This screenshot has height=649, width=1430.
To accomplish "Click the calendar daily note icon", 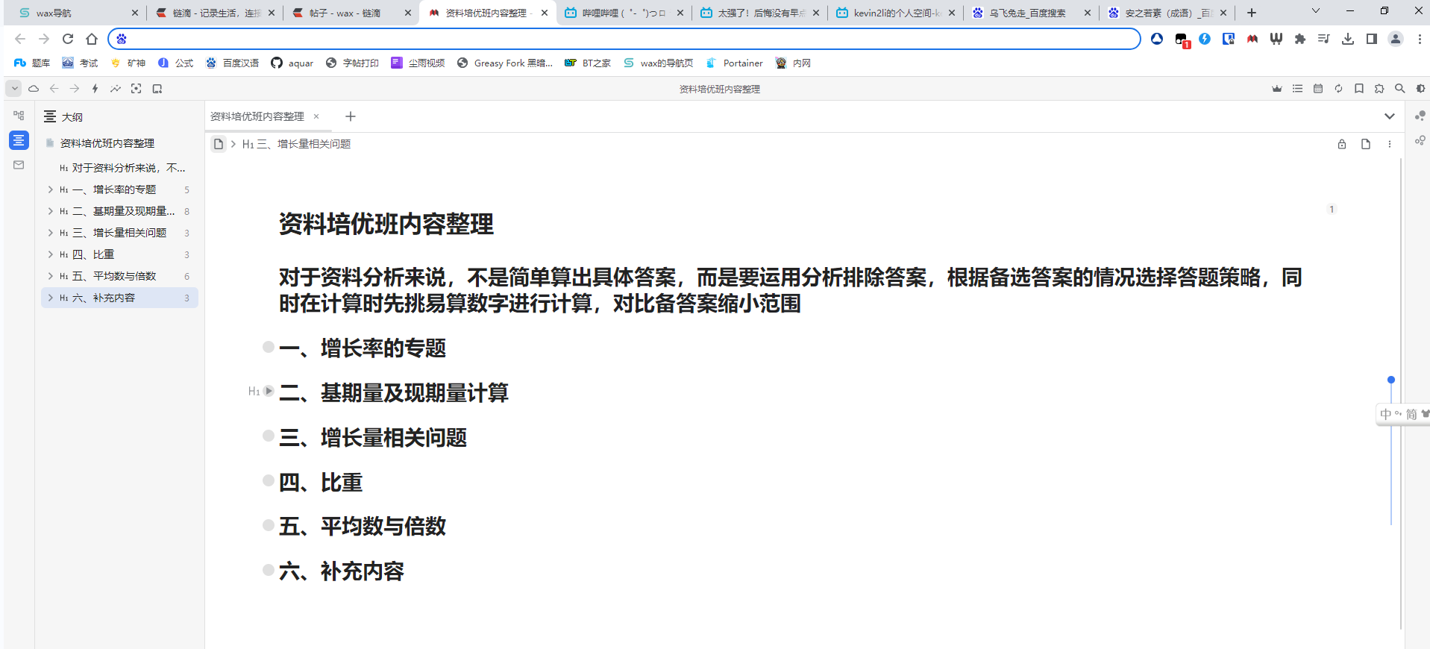I will pos(1318,89).
